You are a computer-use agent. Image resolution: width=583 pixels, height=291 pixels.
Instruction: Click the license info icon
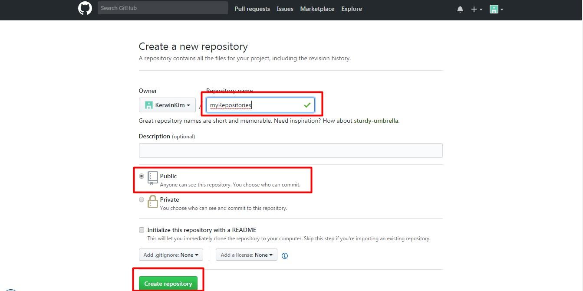click(x=285, y=255)
